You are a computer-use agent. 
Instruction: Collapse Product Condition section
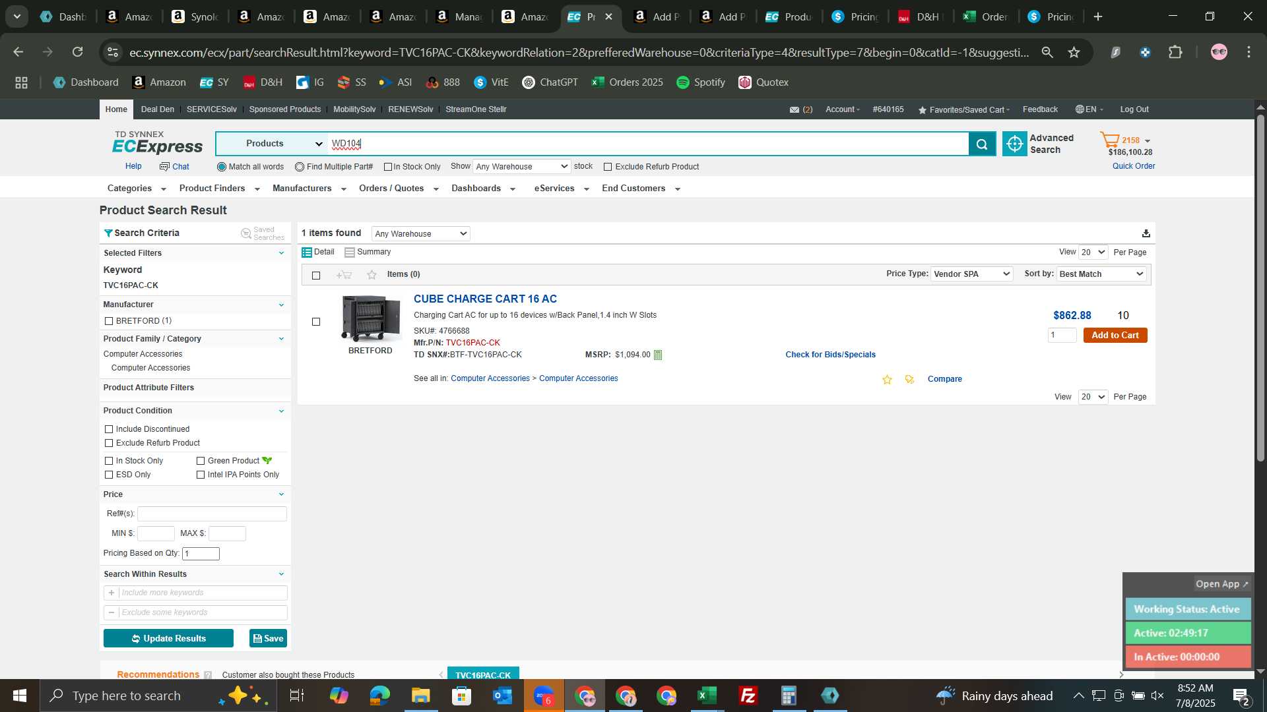(281, 411)
